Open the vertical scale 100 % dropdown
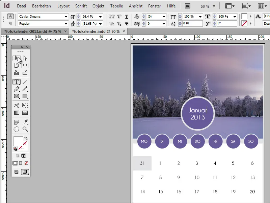This screenshot has height=203, width=270. (x=200, y=17)
